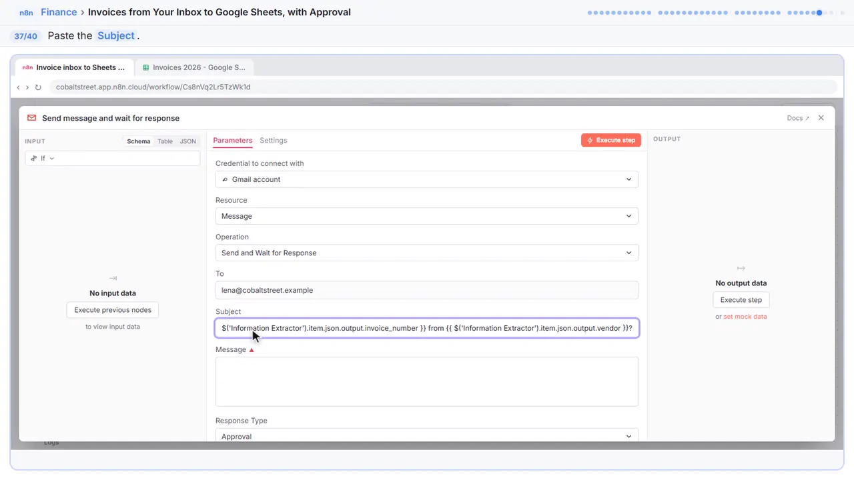Screen dimensions: 854x480
Task: Switch input view to JSON
Action: [x=188, y=141]
